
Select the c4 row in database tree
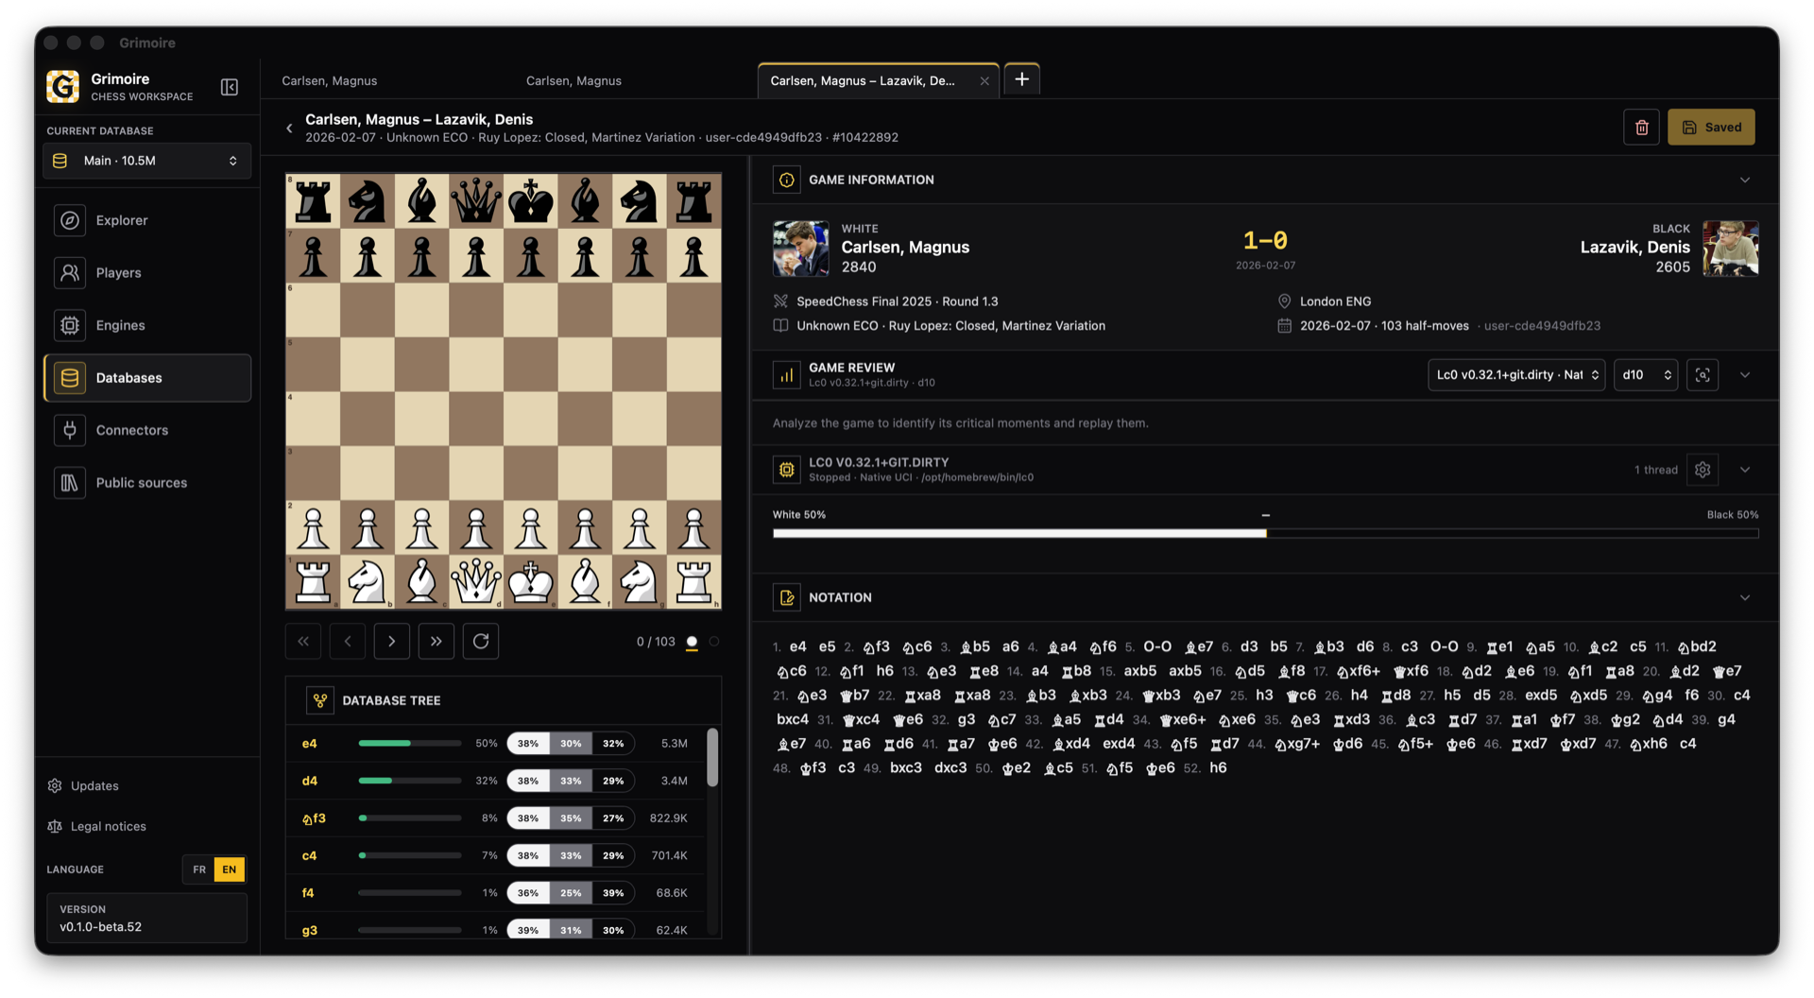coord(496,856)
